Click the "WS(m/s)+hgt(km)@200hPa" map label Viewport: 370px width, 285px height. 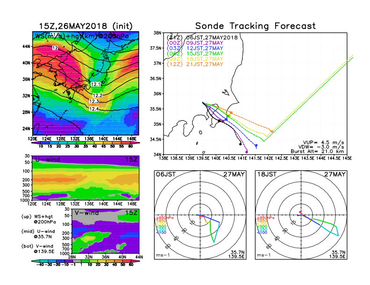pyautogui.click(x=82, y=36)
